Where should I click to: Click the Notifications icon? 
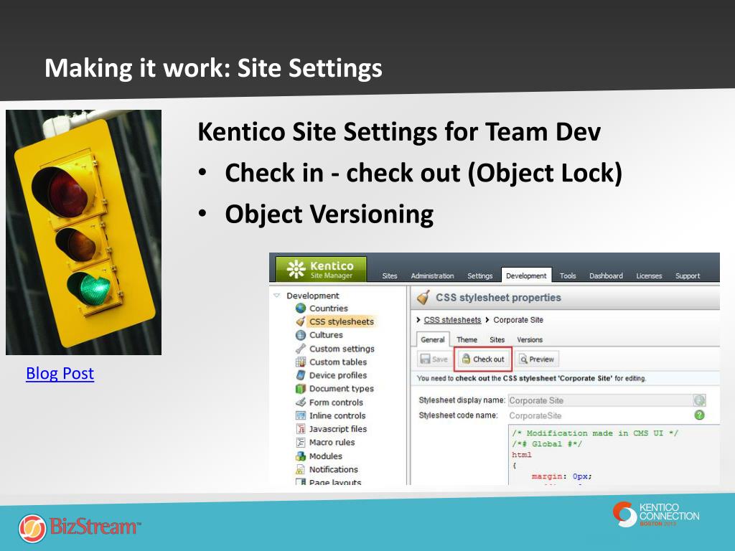pyautogui.click(x=301, y=469)
